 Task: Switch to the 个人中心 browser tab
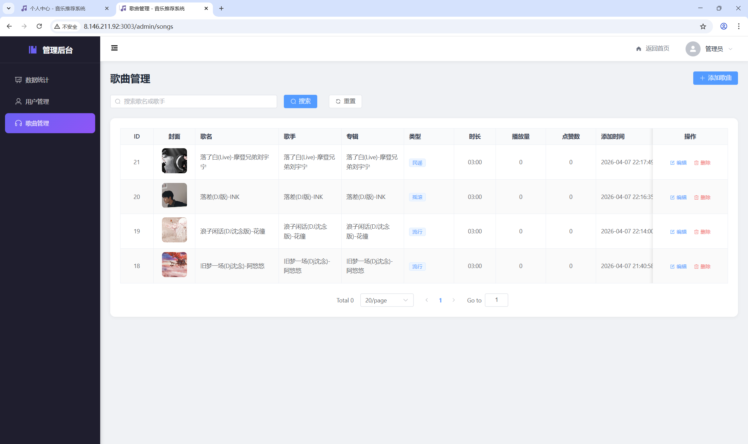click(x=57, y=8)
